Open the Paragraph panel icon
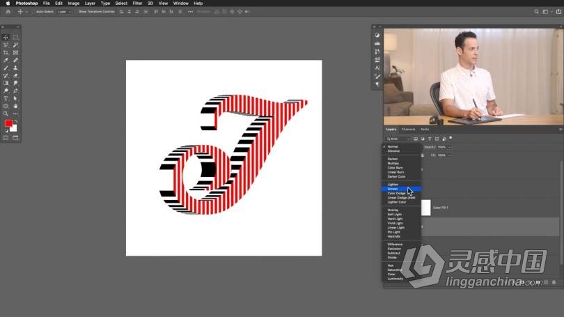 tap(377, 84)
